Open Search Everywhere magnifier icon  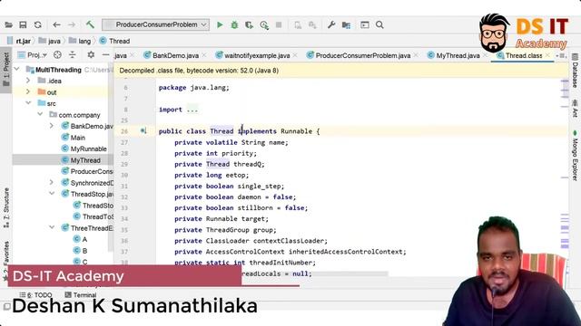point(379,24)
